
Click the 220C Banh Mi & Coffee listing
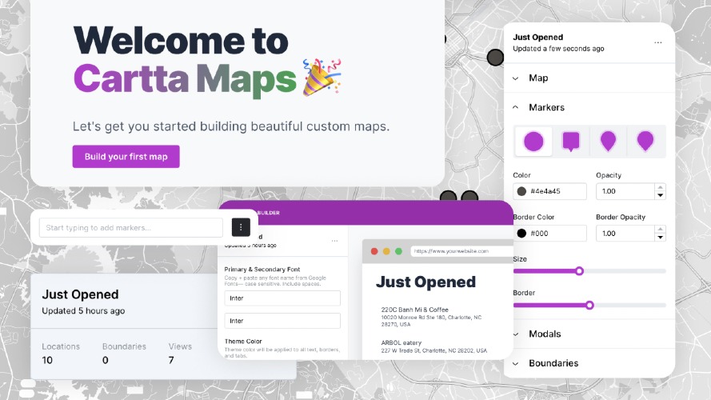[431, 317]
